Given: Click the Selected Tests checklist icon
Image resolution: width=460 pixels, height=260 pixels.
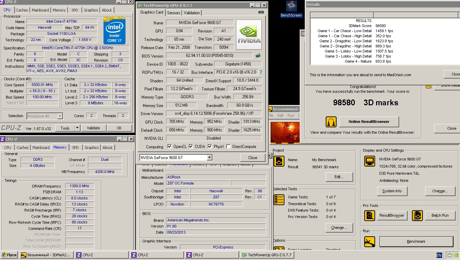Looking at the screenshot, I should 279,200.
